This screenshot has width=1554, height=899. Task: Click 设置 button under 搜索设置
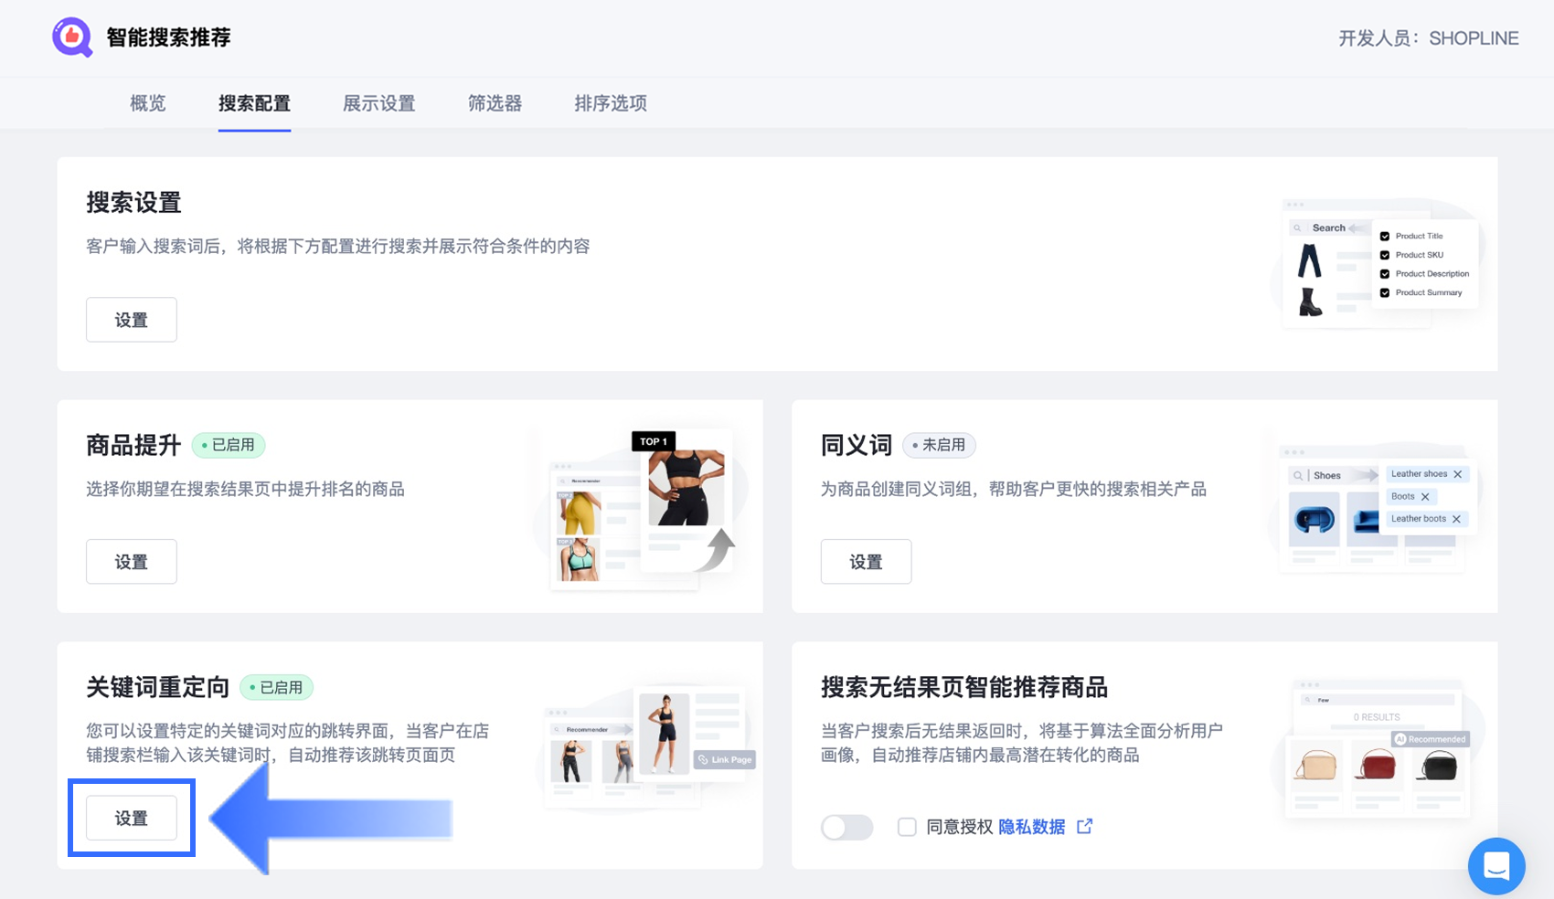point(132,320)
